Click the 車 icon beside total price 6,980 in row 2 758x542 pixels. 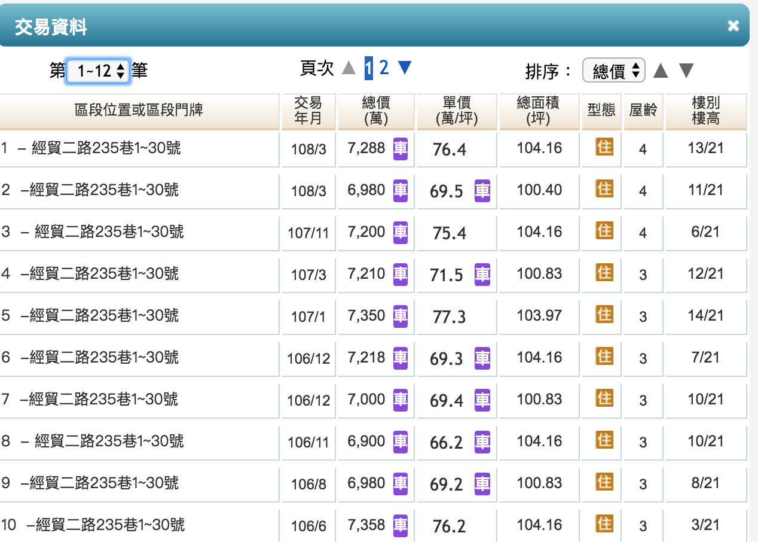(x=401, y=190)
